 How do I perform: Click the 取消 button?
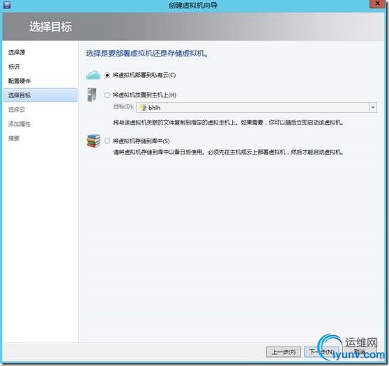[x=359, y=351]
